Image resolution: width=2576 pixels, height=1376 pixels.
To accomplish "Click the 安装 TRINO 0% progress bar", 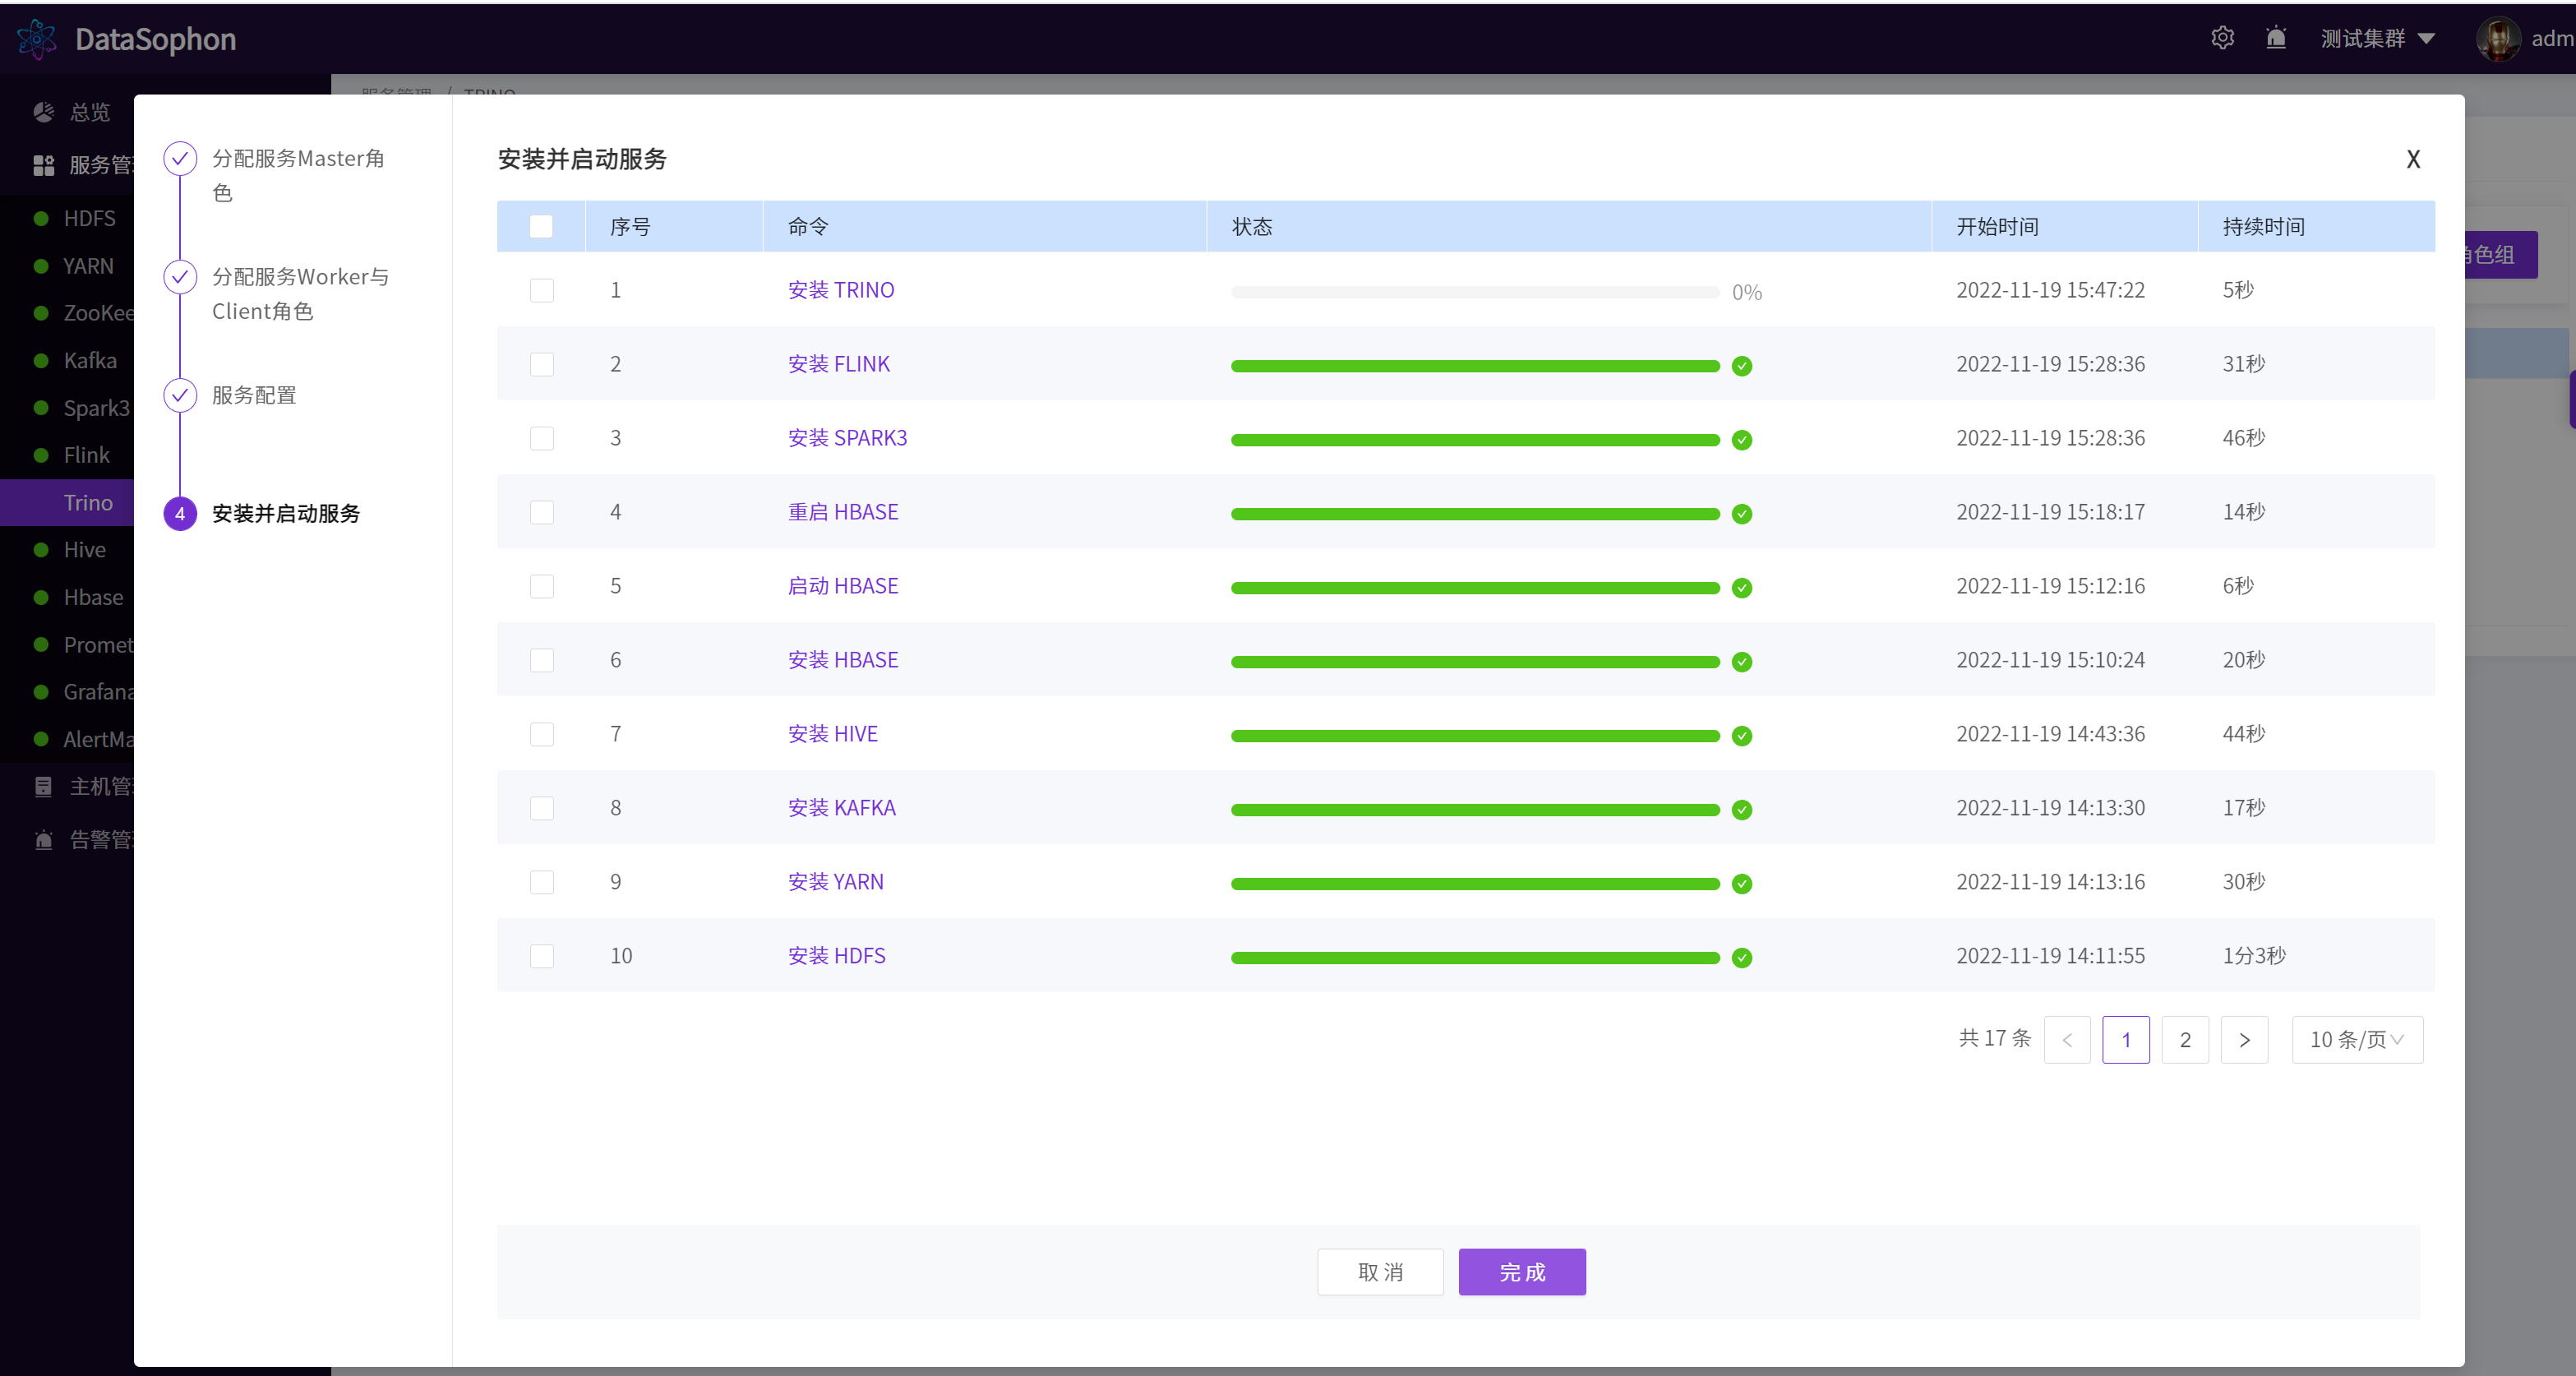I will point(1475,292).
